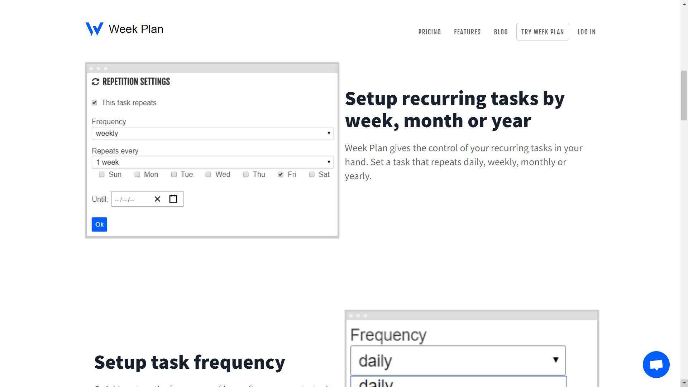Click the scrollbar down arrow
688x387 pixels.
tap(684, 383)
